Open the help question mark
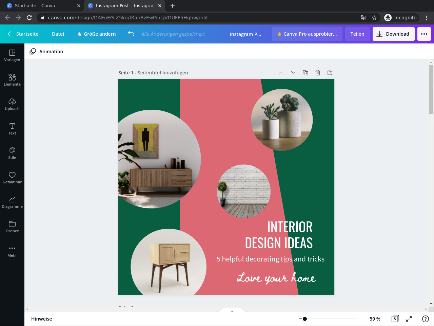 426,319
